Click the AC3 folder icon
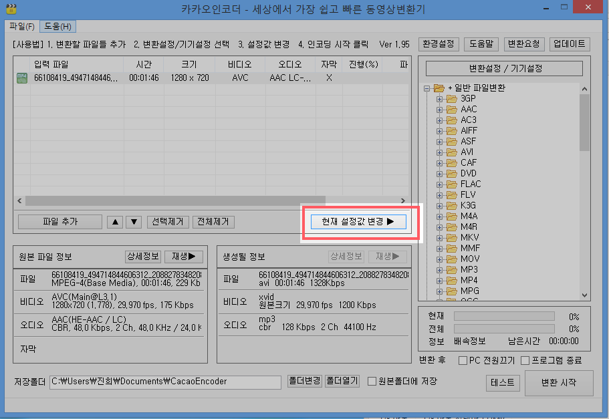Viewport: 609px width, 419px height. tap(451, 120)
